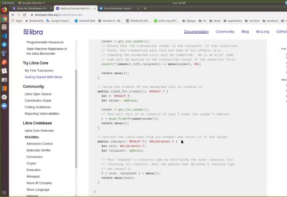Open Libra Open Source link
The height and width of the screenshot is (197, 287).
(38, 94)
